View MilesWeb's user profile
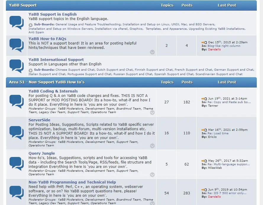 215,168
